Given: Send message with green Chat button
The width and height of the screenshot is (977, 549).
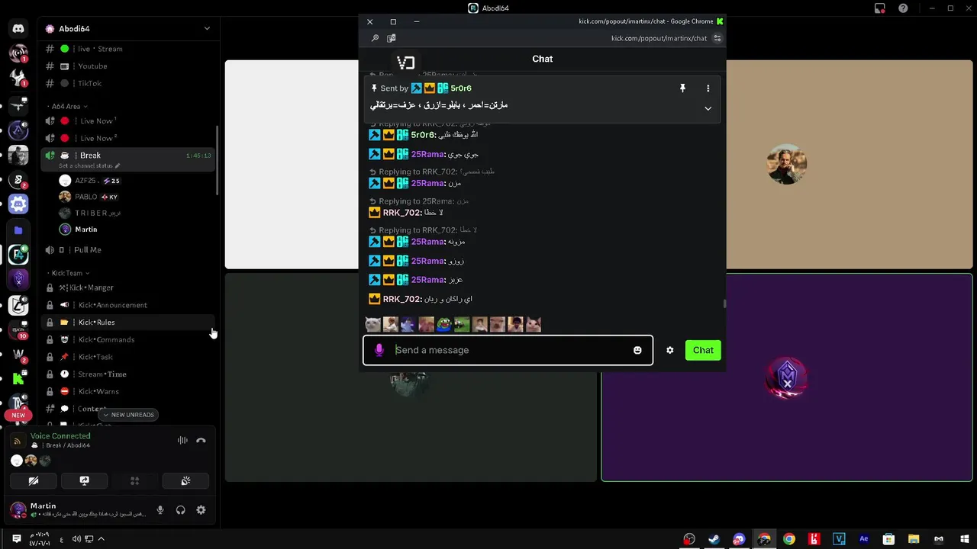Looking at the screenshot, I should (703, 350).
